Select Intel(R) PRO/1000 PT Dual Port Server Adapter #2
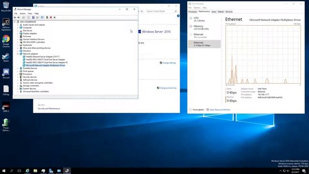 click(x=47, y=62)
